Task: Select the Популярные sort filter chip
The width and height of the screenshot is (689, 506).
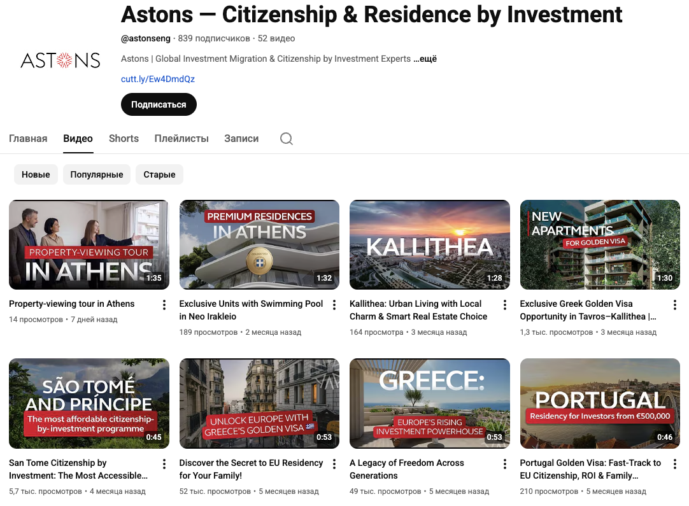Action: (x=97, y=174)
